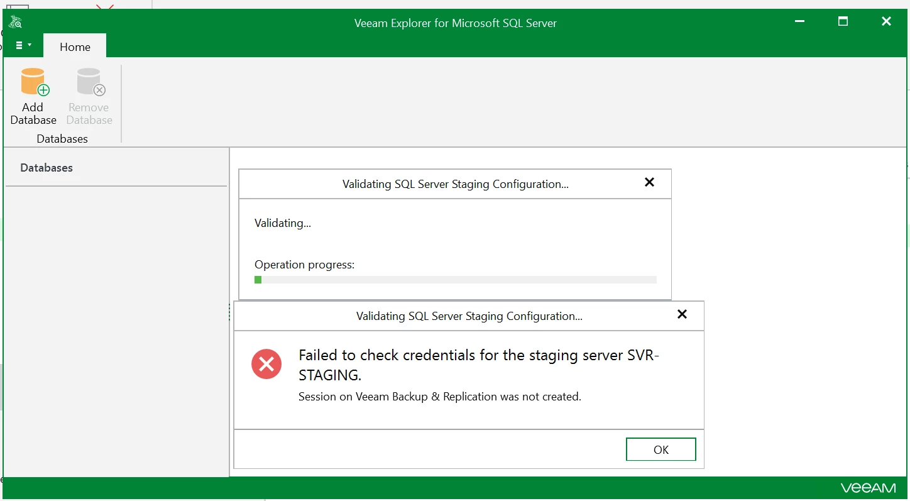
Task: Click the Veeam Explorer app icon in the title bar
Action: (x=15, y=23)
